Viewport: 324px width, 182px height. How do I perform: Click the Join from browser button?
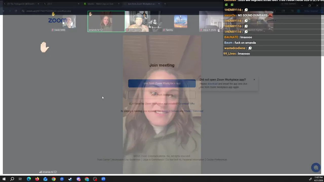[162, 95]
